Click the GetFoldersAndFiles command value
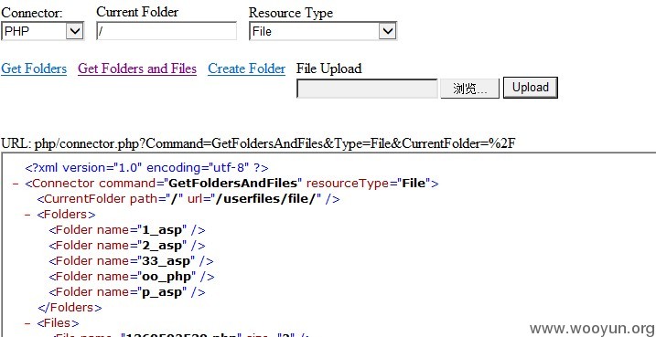 point(233,184)
